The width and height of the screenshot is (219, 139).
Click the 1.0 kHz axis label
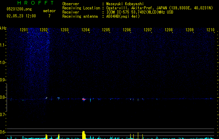(x=3, y=63)
